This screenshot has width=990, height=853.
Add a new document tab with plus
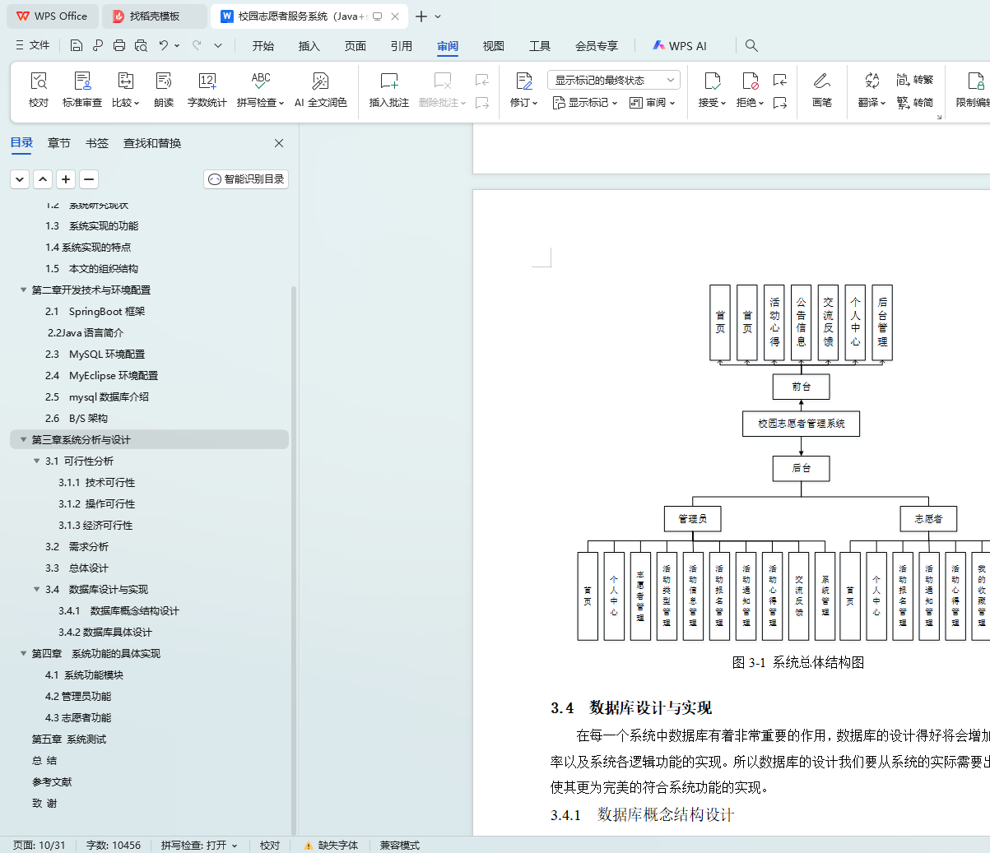[421, 16]
